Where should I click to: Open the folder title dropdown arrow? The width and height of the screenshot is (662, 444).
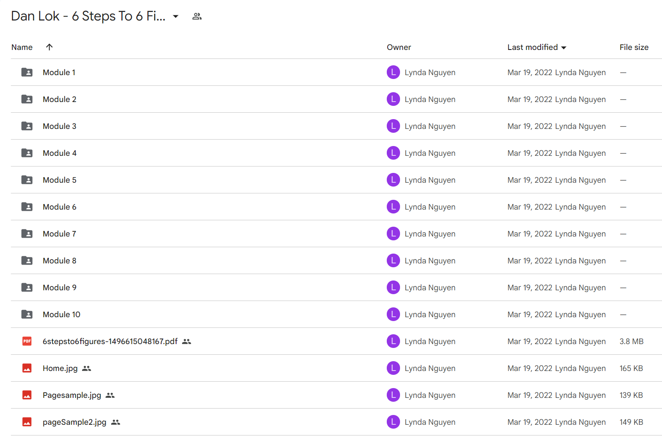pyautogui.click(x=175, y=17)
